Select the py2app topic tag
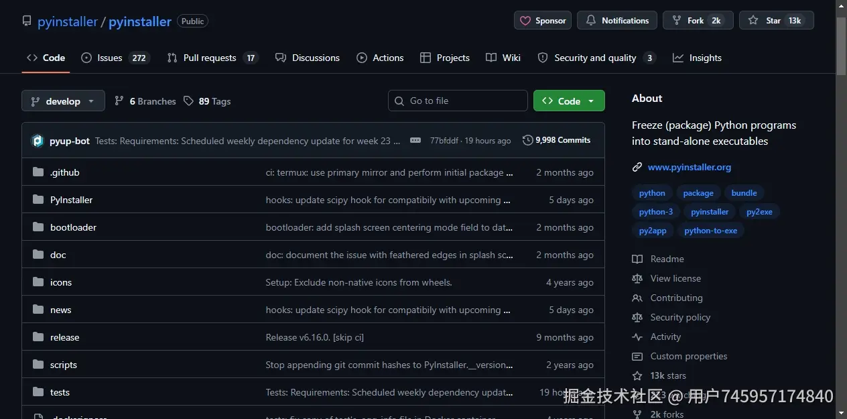This screenshot has width=847, height=419. 653,231
